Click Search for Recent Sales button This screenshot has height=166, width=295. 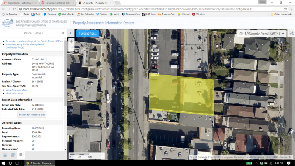32,115
